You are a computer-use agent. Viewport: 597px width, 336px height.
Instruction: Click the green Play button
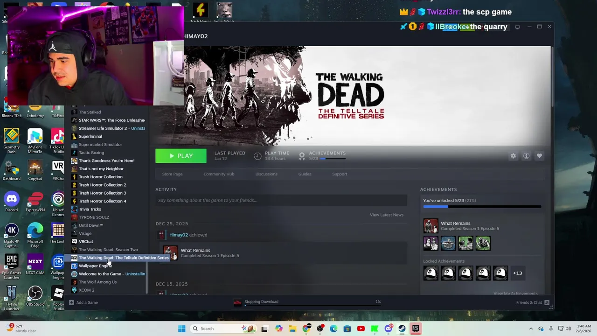pyautogui.click(x=181, y=156)
